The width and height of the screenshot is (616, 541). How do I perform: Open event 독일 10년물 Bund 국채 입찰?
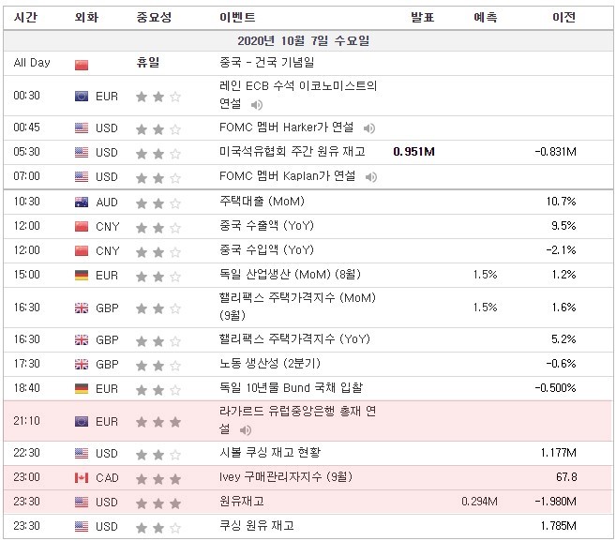point(291,388)
